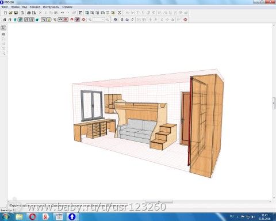Delete selection with the X icon
This screenshot has height=221, width=276.
40,13
